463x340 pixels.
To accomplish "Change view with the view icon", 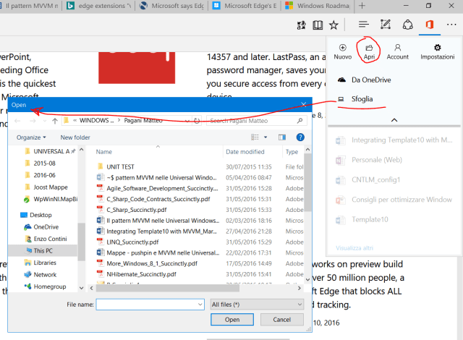I will pyautogui.click(x=255, y=137).
